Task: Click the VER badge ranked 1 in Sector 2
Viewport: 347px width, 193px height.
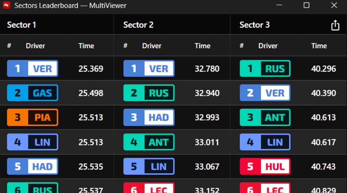Action: 149,68
